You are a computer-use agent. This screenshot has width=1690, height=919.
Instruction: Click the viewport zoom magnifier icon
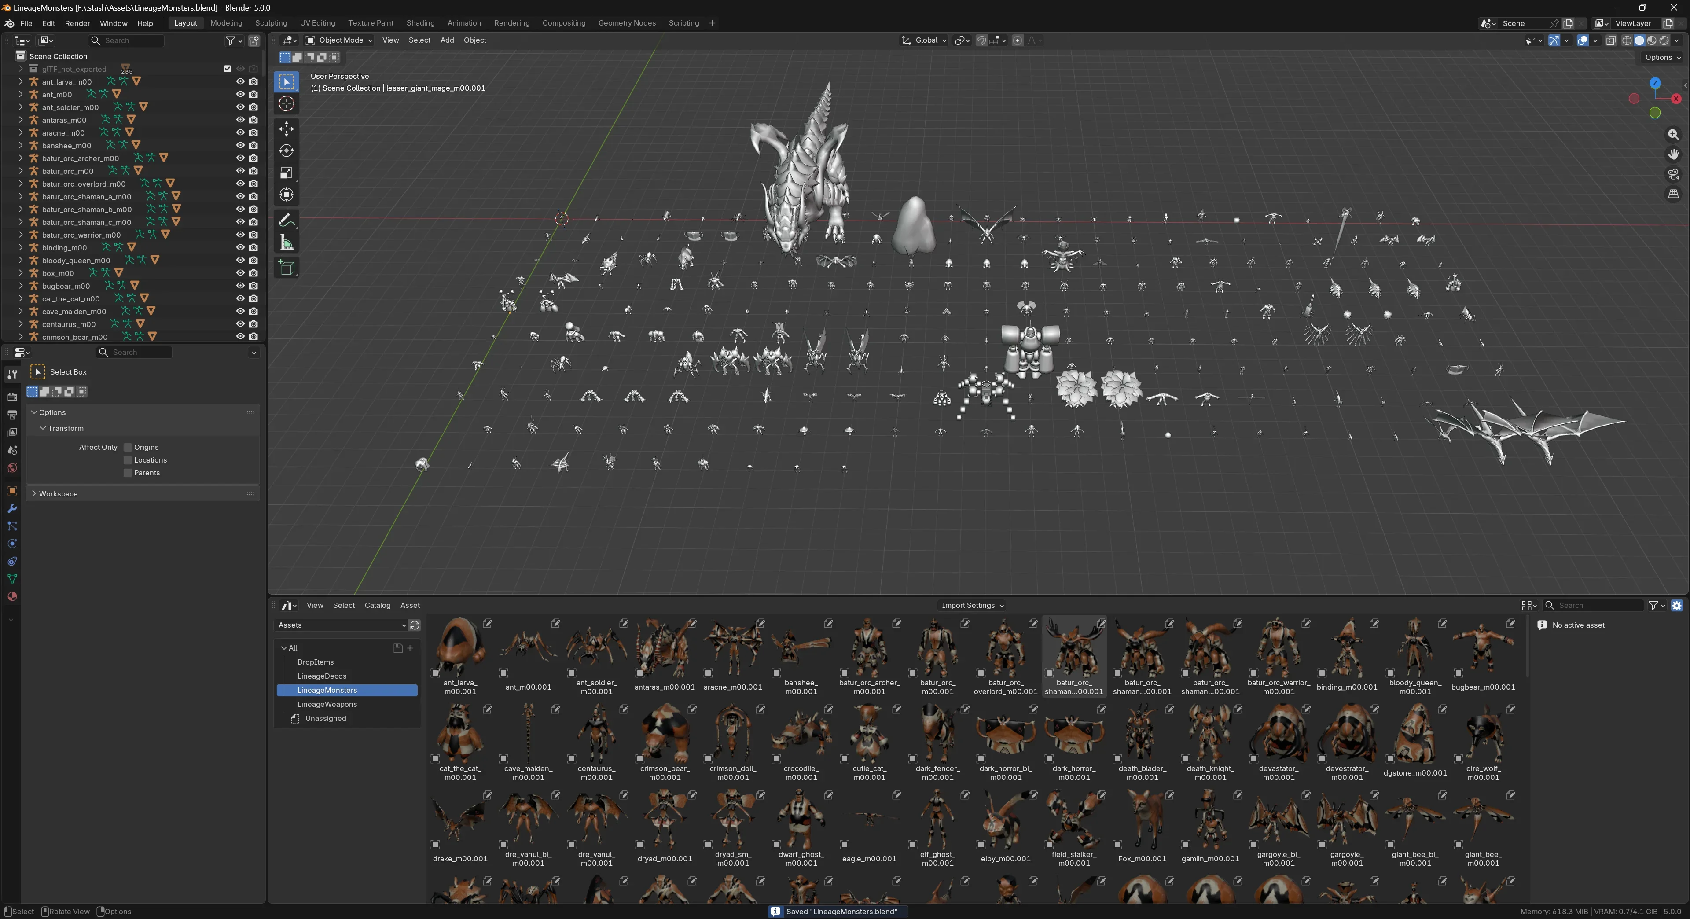tap(1674, 135)
